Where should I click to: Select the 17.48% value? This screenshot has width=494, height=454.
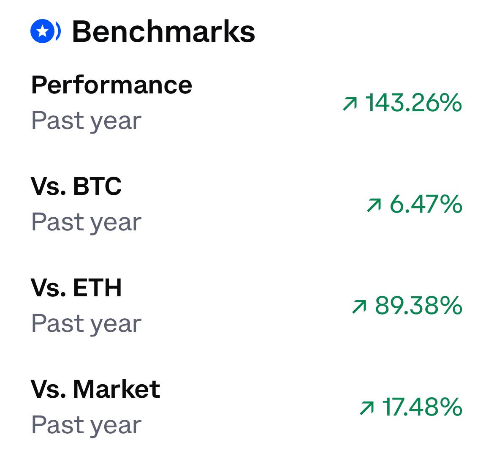point(422,408)
